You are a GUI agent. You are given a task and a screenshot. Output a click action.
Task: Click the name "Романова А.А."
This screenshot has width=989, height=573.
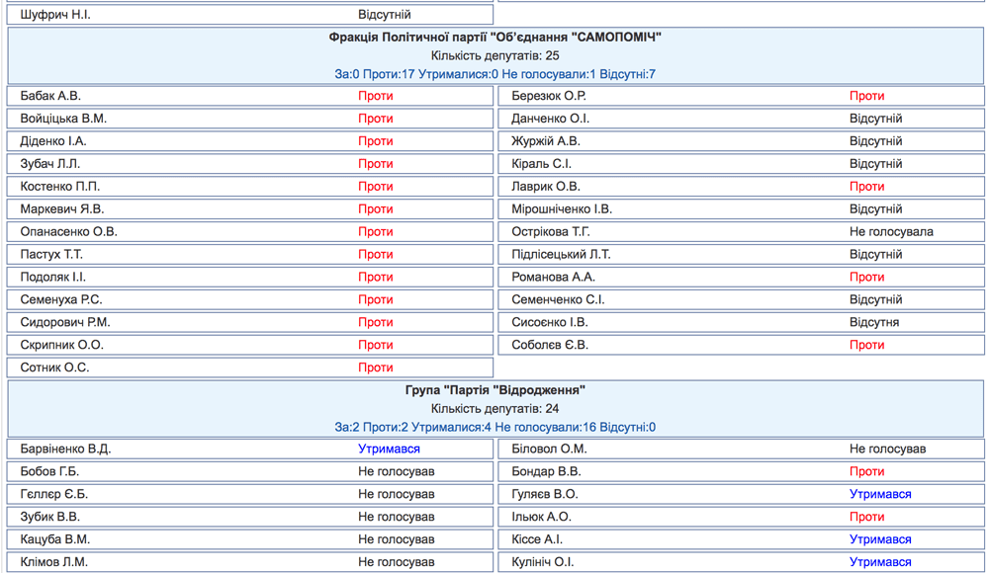click(553, 278)
